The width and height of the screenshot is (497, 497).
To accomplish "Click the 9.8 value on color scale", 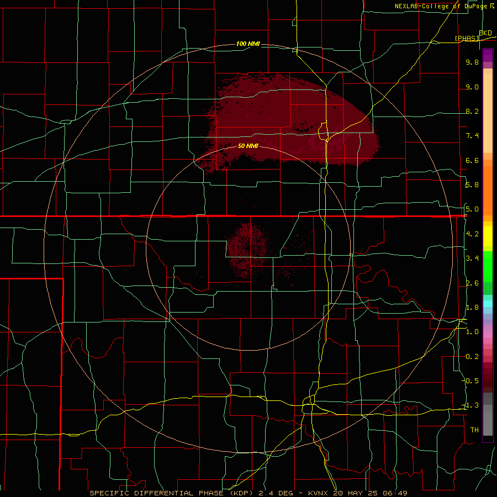I will pos(472,62).
